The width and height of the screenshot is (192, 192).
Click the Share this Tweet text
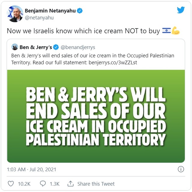click(x=96, y=184)
